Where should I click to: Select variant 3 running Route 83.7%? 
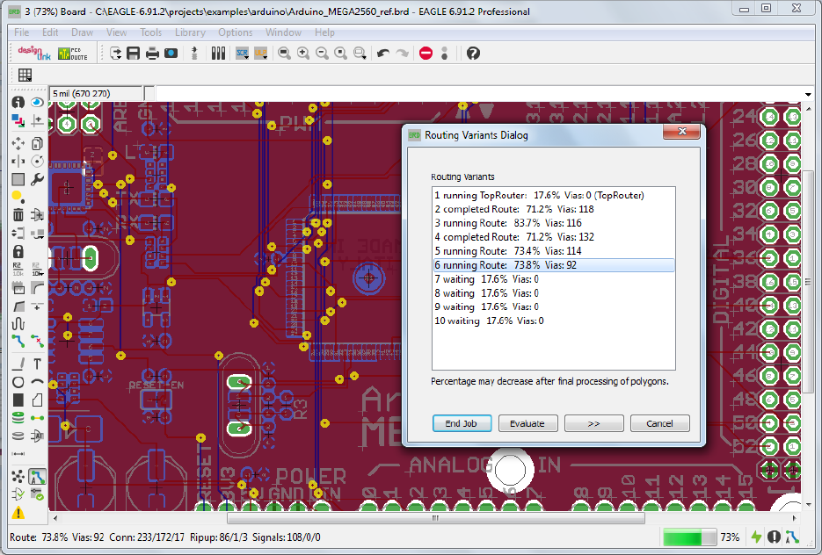click(554, 223)
